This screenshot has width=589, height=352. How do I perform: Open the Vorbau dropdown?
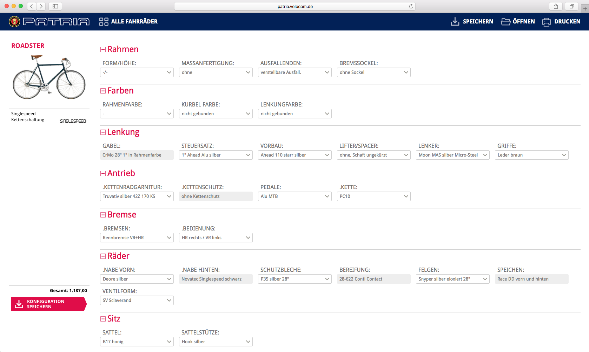[295, 155]
